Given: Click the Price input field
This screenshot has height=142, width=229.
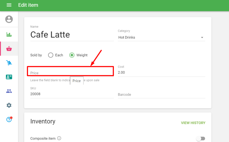Looking at the screenshot, I should pos(72,72).
